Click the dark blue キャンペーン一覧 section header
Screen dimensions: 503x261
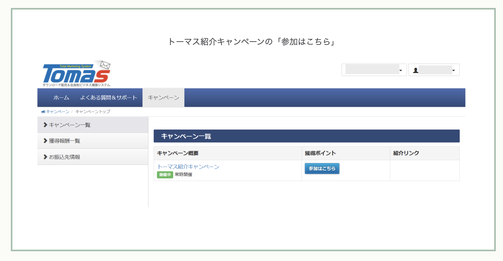click(x=306, y=136)
